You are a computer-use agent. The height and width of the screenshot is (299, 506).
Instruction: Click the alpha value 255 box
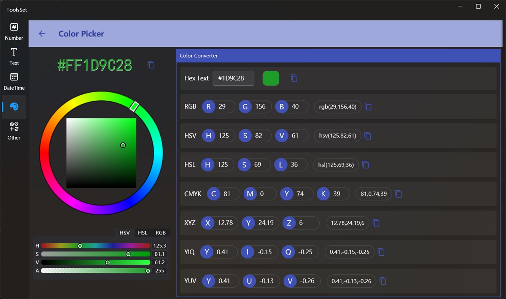point(160,271)
